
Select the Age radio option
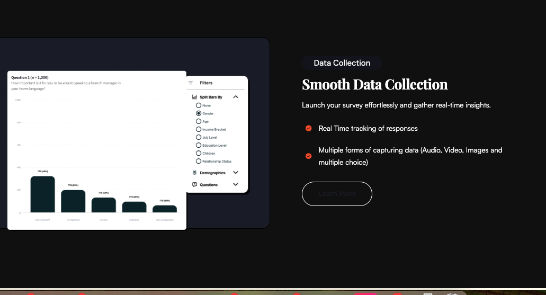pos(199,121)
